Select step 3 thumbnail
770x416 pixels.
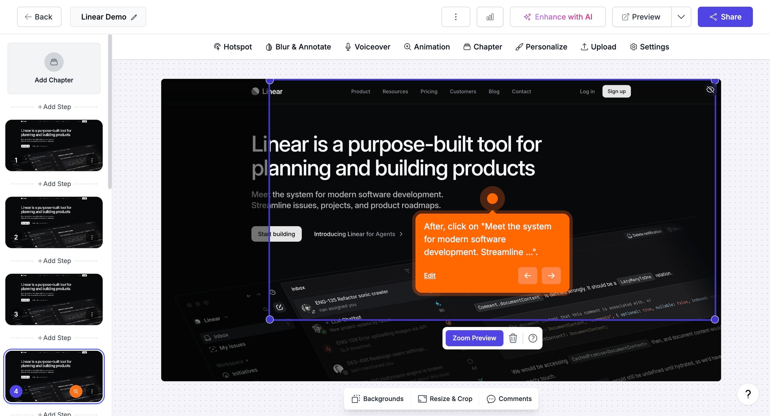point(54,299)
